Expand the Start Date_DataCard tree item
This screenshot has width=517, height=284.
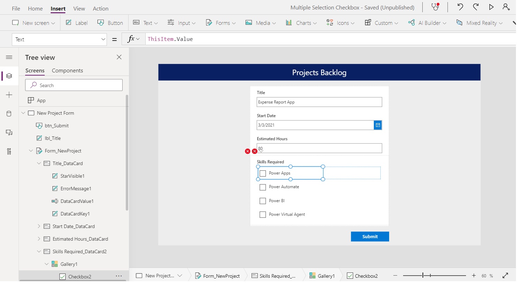[38, 226]
